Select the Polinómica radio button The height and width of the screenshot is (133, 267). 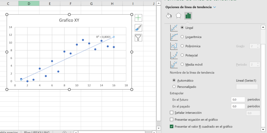[x=182, y=46]
